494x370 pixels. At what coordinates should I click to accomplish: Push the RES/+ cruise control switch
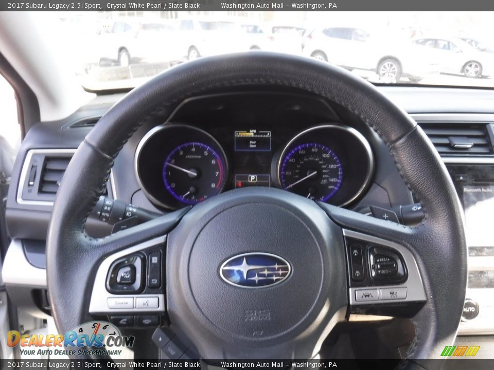coord(384,260)
